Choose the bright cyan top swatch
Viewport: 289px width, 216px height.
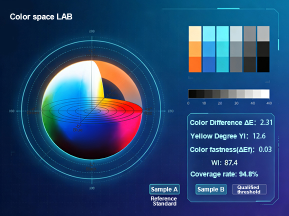[222, 33]
